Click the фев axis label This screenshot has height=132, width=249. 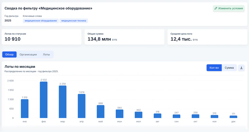(x=44, y=122)
